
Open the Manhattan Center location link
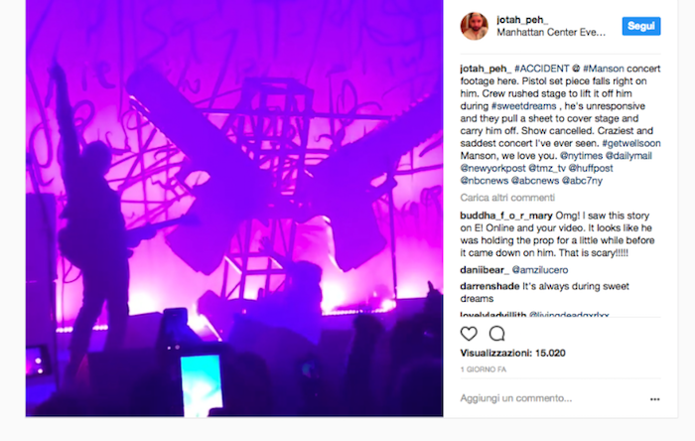pos(551,33)
